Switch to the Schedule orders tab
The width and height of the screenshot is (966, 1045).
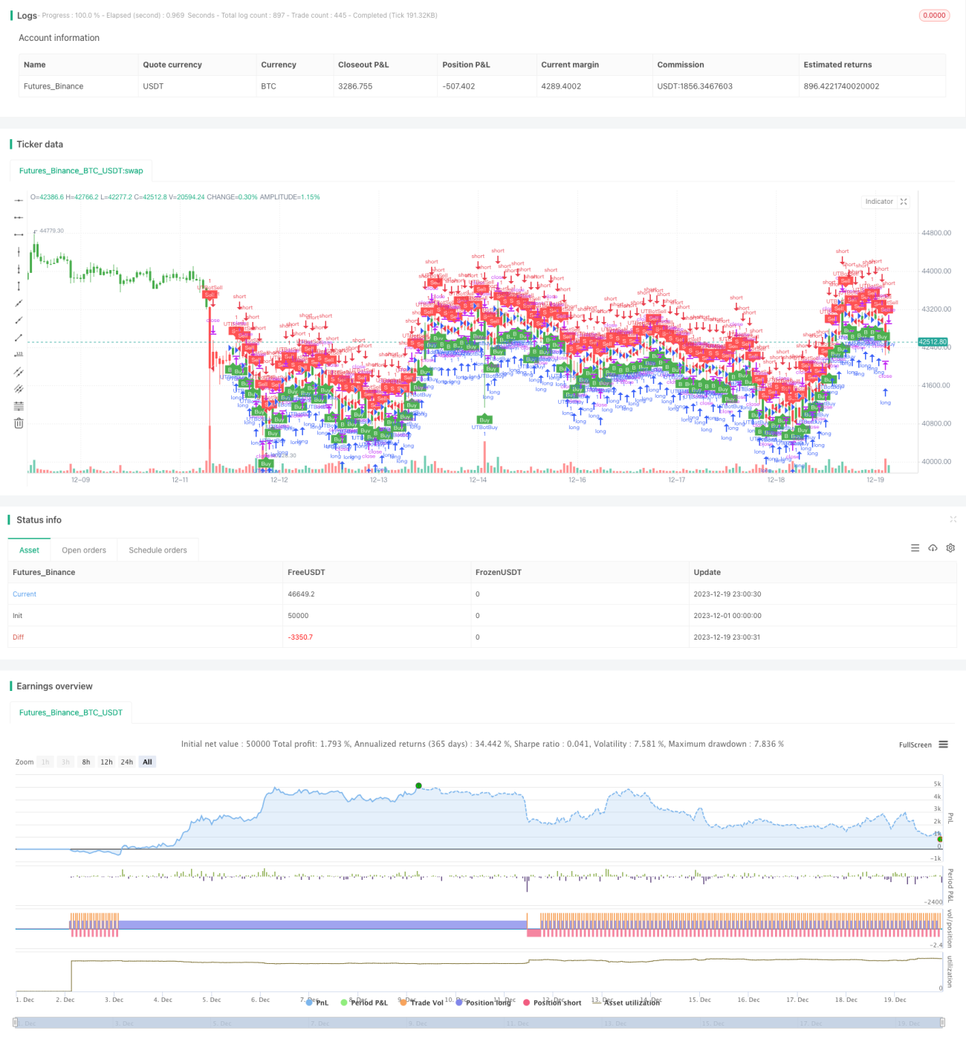pyautogui.click(x=158, y=550)
